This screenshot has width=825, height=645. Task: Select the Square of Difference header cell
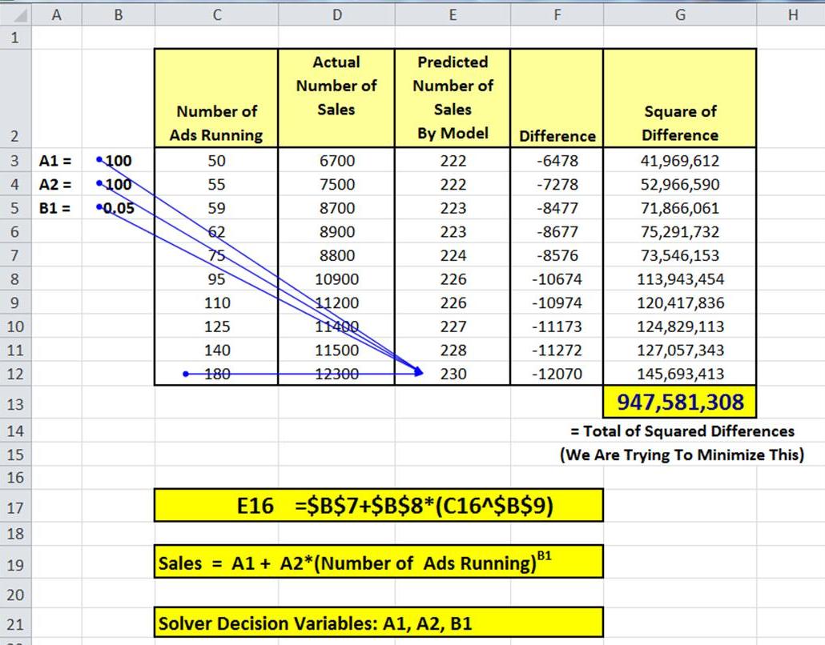tap(680, 98)
